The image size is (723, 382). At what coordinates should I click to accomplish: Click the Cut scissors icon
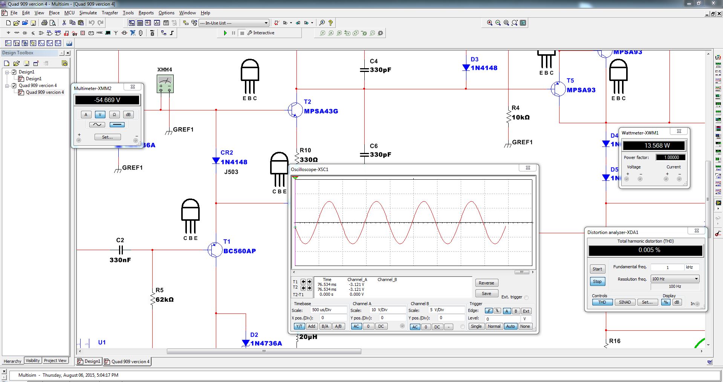[x=64, y=23]
